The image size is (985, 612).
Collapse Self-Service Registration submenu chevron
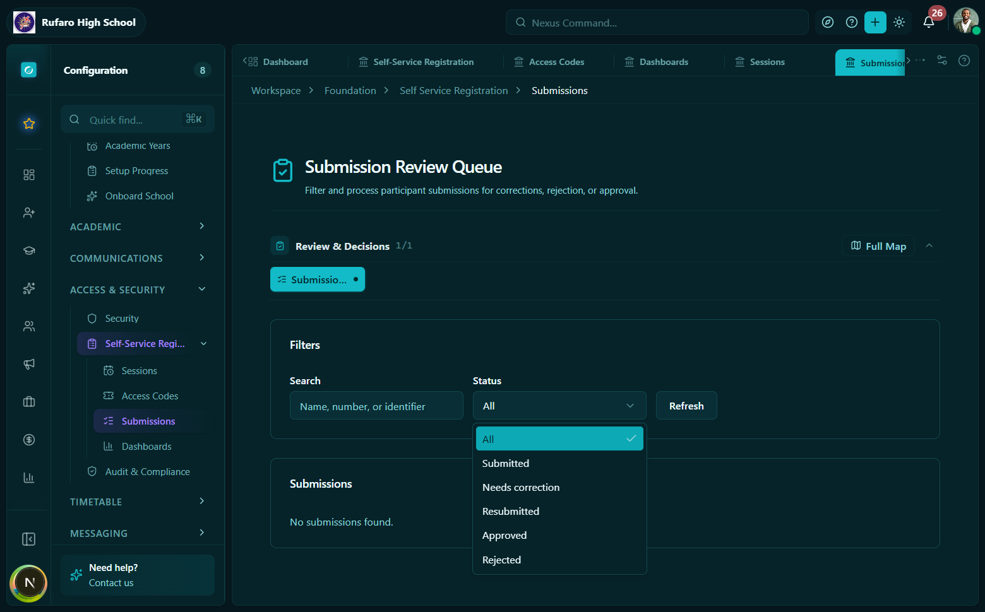tap(203, 344)
